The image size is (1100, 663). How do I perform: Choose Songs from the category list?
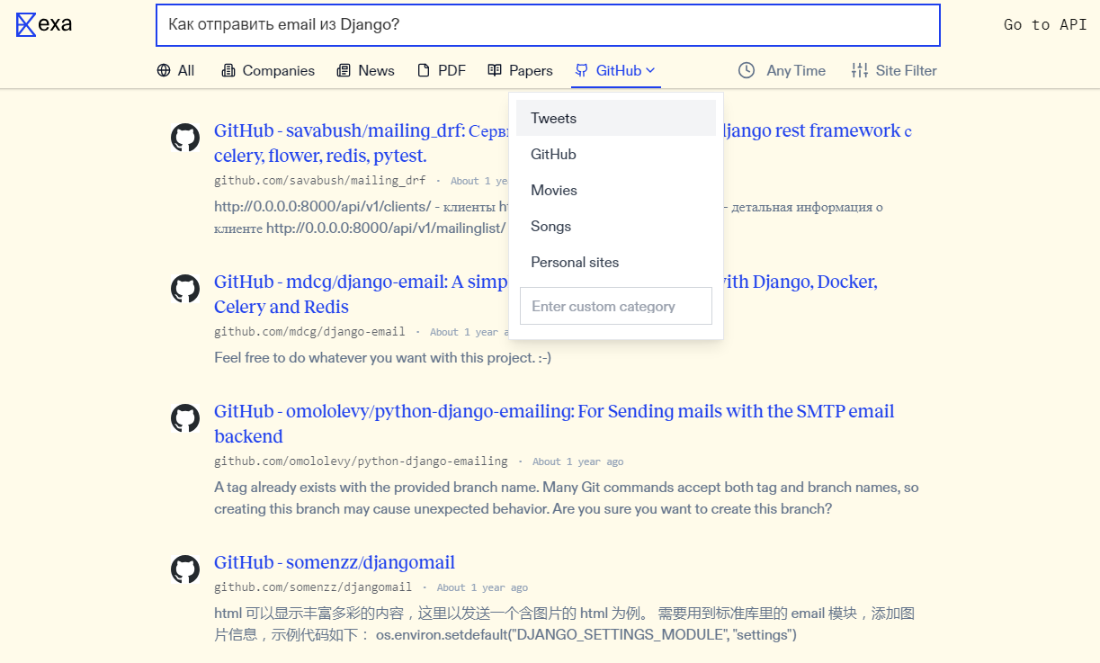click(x=616, y=226)
